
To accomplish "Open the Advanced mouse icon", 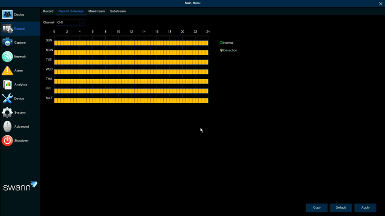I will click(7, 127).
